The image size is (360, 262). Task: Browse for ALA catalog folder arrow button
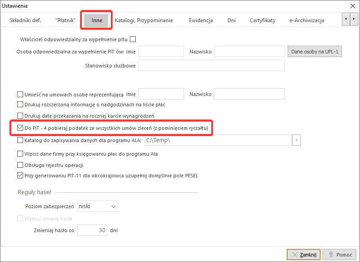pyautogui.click(x=297, y=140)
